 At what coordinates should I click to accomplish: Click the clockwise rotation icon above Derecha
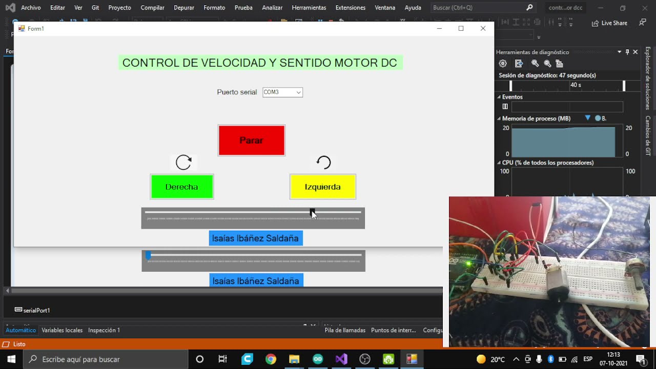pyautogui.click(x=183, y=162)
